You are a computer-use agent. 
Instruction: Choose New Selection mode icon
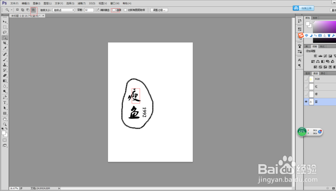pos(17,10)
